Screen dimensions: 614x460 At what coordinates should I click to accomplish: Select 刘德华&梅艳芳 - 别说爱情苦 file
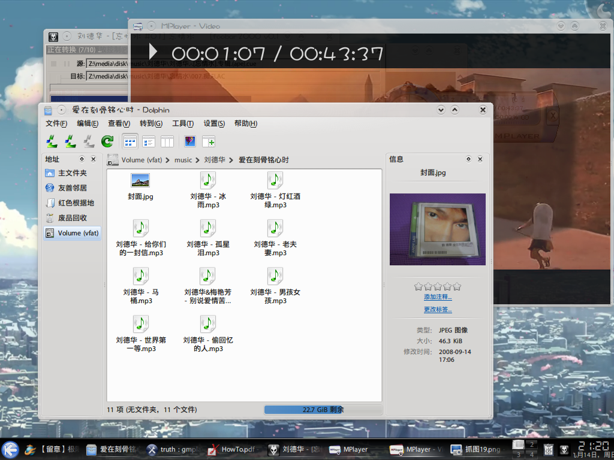[208, 286]
